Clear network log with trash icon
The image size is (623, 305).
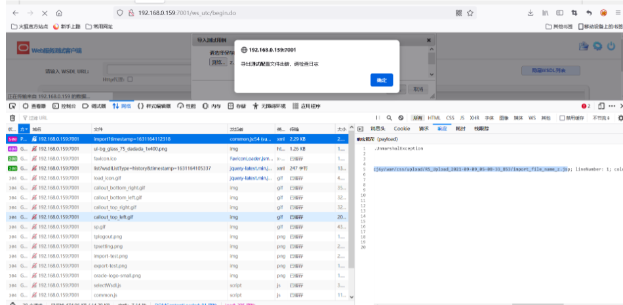(12, 118)
